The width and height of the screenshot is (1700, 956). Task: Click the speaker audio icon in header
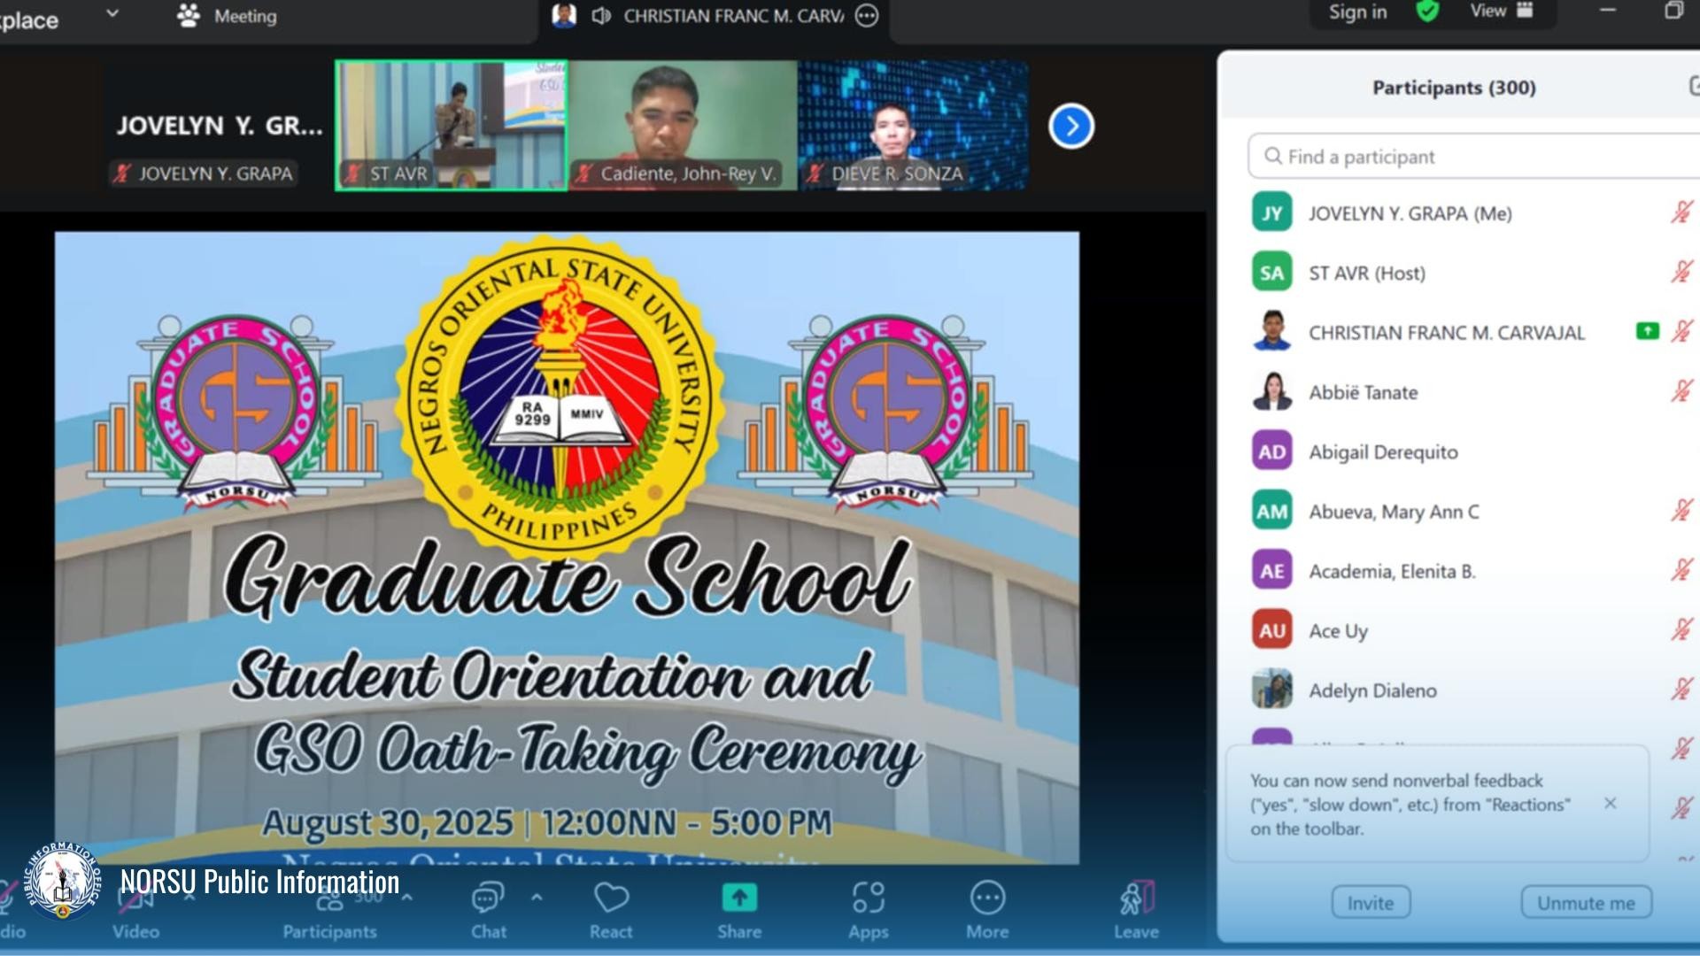[x=601, y=16]
